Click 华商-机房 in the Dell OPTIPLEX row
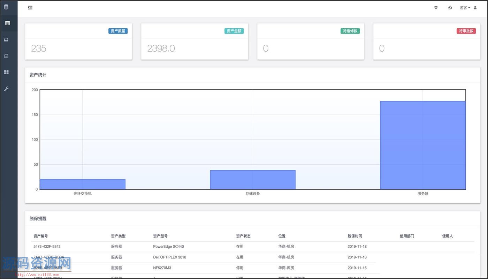The width and height of the screenshot is (488, 279). coord(286,257)
